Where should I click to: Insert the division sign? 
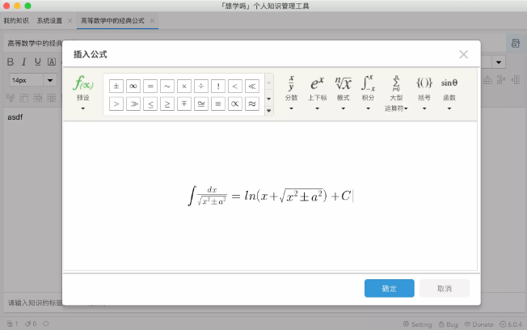[201, 86]
